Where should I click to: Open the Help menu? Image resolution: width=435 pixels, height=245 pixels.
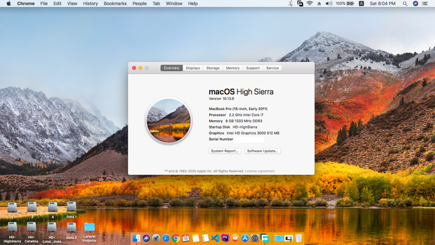click(x=193, y=3)
